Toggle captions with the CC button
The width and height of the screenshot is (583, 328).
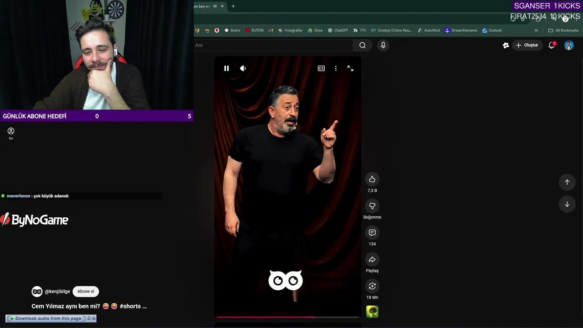click(321, 68)
